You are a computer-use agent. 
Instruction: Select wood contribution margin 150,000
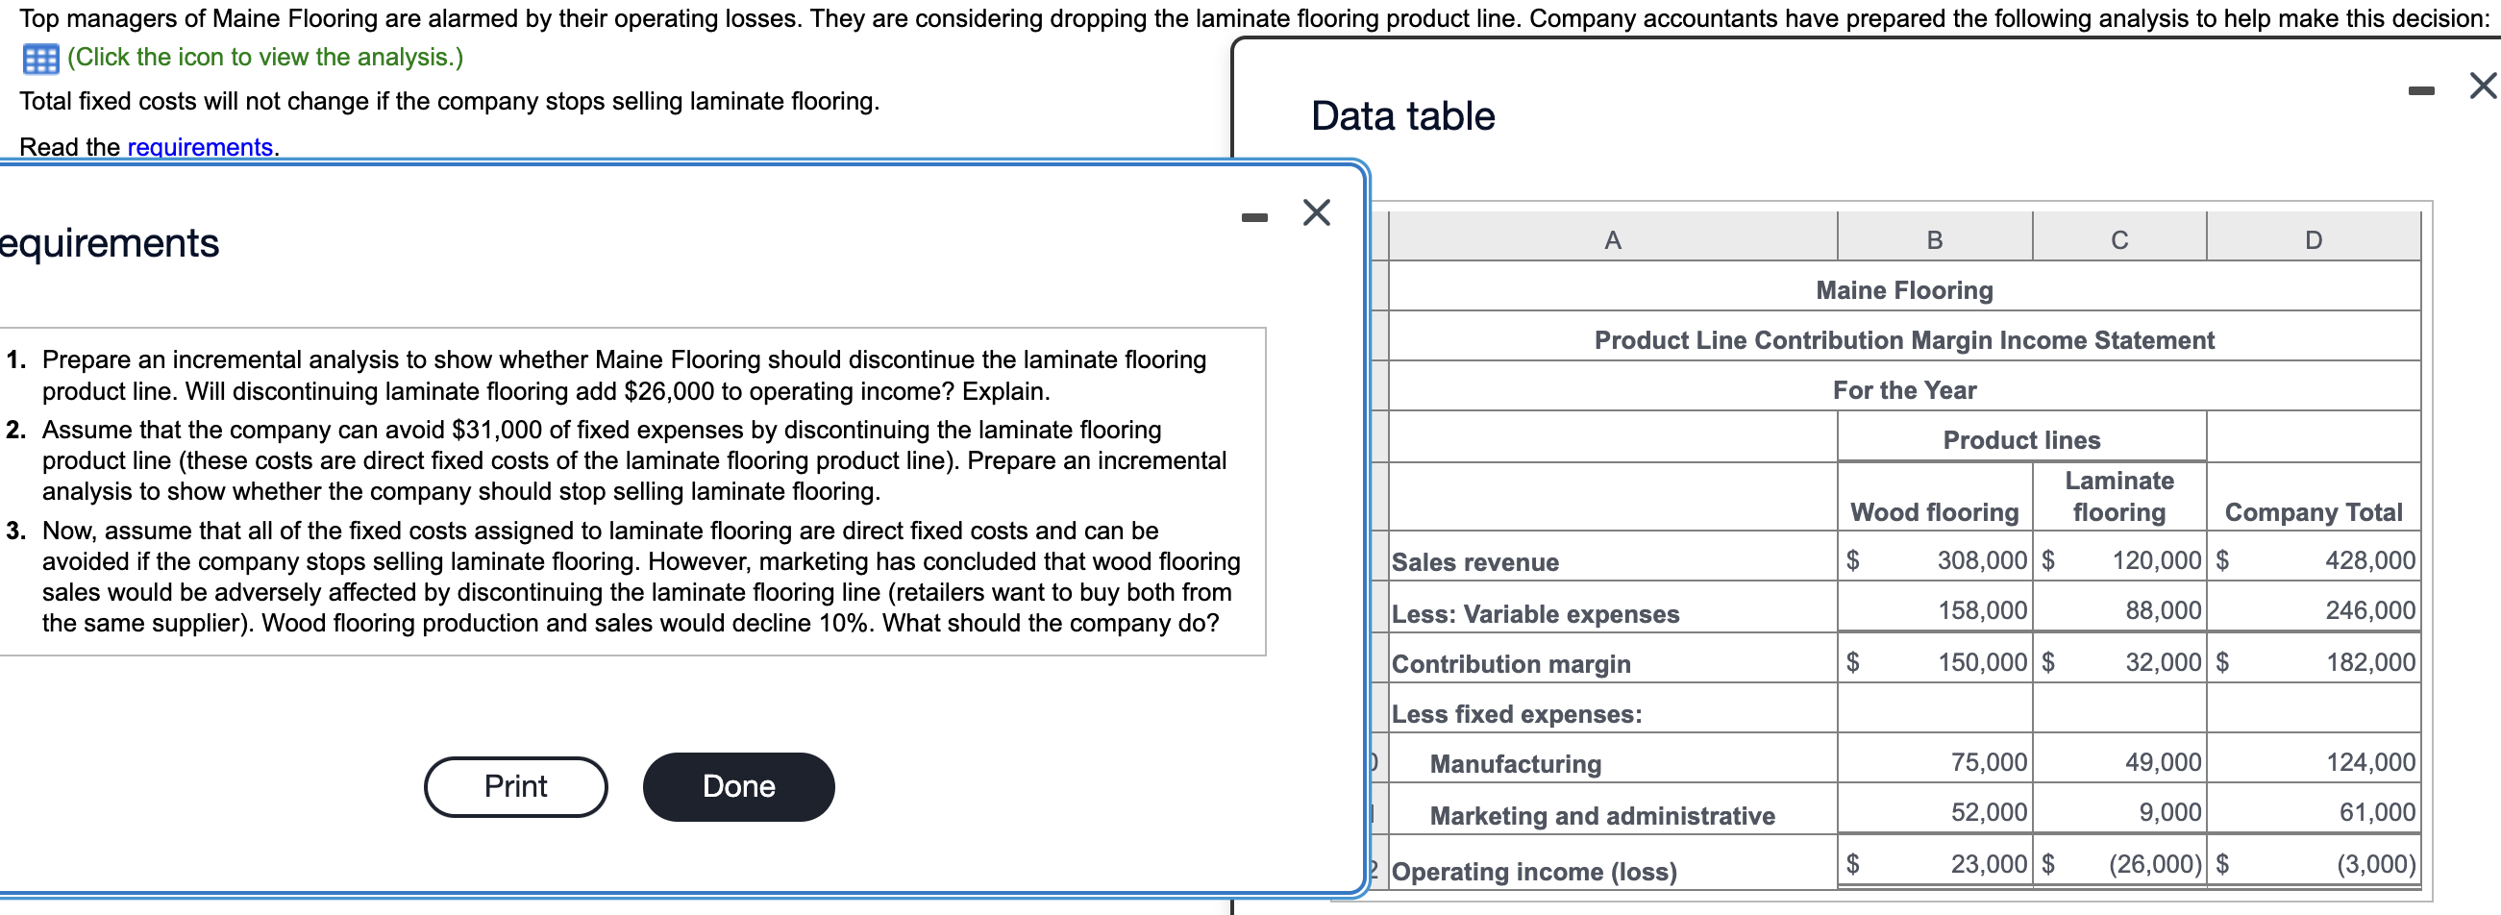pos(1983,660)
